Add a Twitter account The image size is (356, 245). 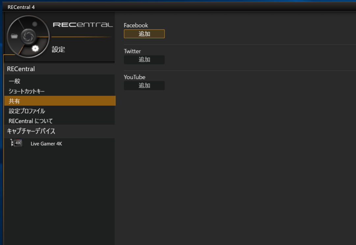144,60
